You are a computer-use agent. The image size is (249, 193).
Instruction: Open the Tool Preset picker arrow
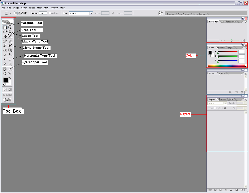pos(10,13)
